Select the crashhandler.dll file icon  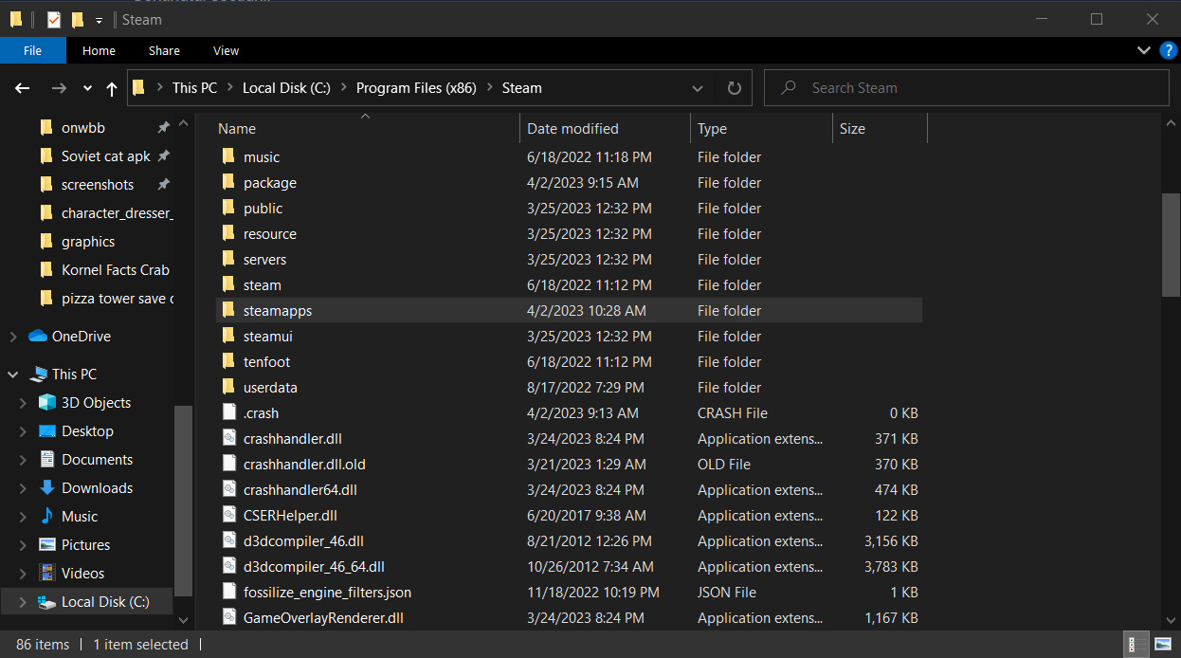point(228,439)
